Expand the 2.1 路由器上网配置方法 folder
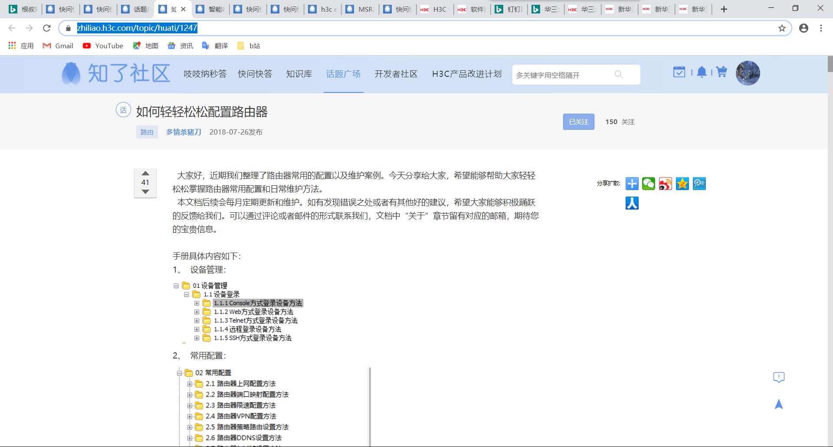The width and height of the screenshot is (833, 447). point(190,384)
